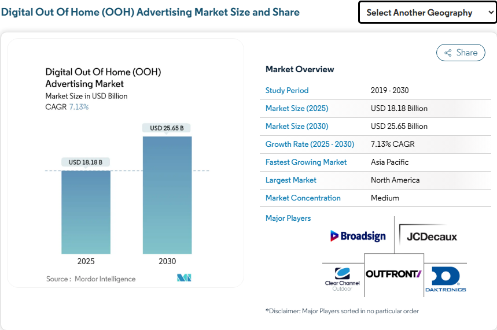Click the OUTFRONT company logo
The image size is (497, 330).
pyautogui.click(x=393, y=274)
